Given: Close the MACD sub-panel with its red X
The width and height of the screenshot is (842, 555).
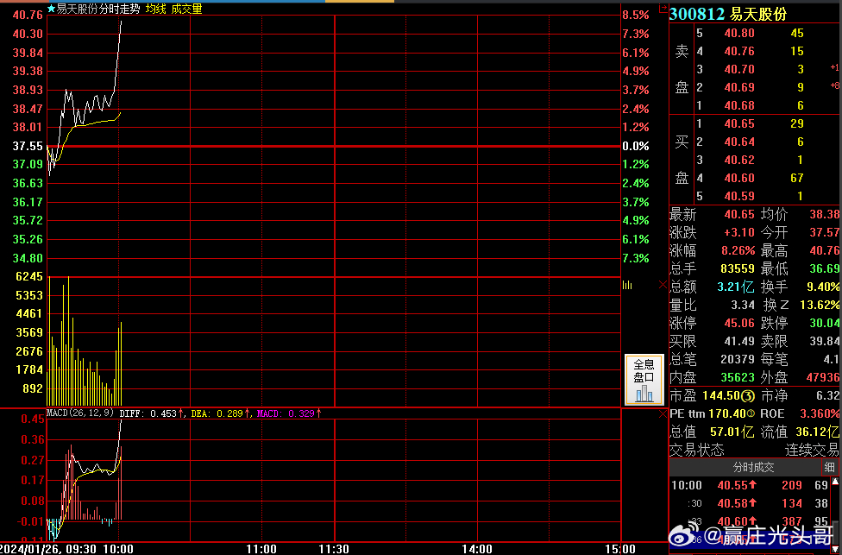Looking at the screenshot, I should click(x=663, y=414).
